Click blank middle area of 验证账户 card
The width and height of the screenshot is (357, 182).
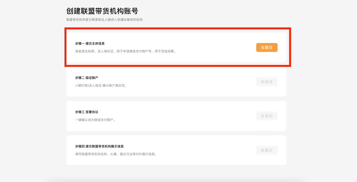tap(195, 82)
